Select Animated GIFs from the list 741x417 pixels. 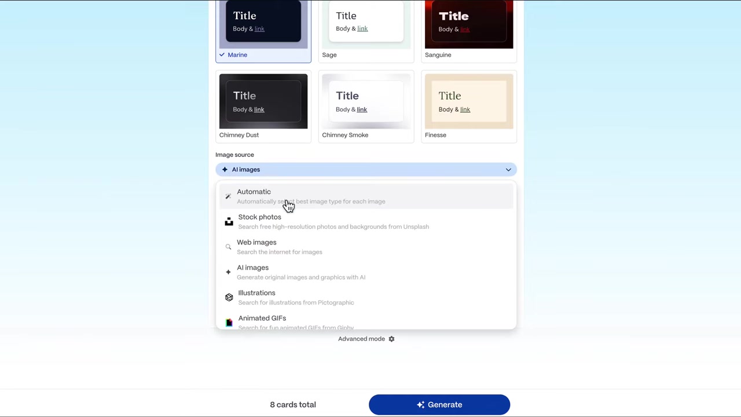(x=366, y=322)
